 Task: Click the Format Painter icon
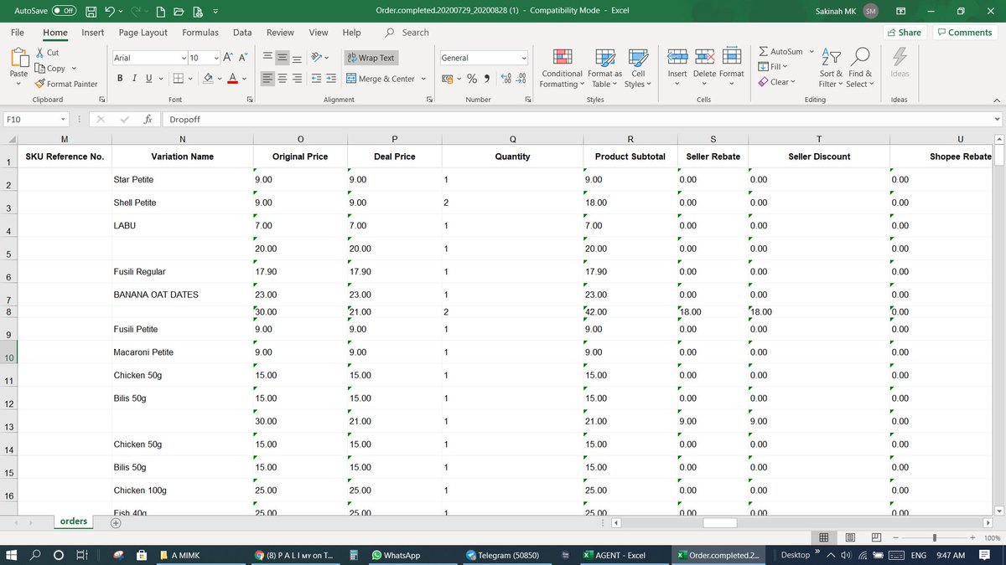(38, 84)
